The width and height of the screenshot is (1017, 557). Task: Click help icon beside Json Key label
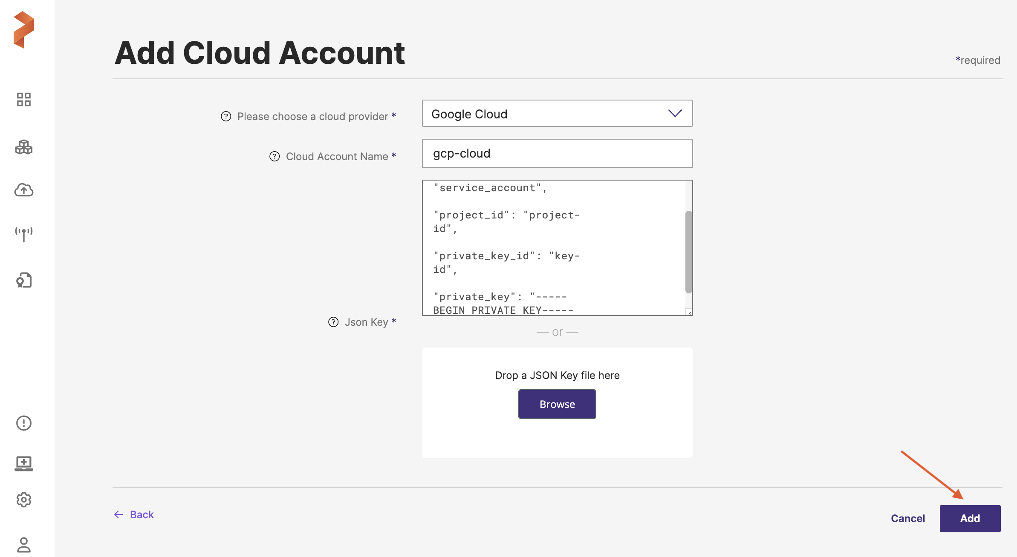[x=333, y=322]
